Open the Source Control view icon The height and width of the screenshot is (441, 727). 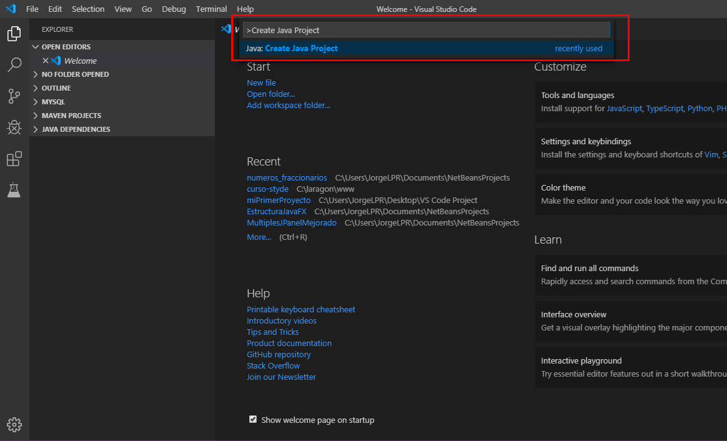click(14, 96)
